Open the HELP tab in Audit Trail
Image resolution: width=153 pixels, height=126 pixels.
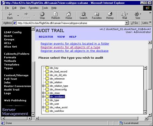click(73, 37)
